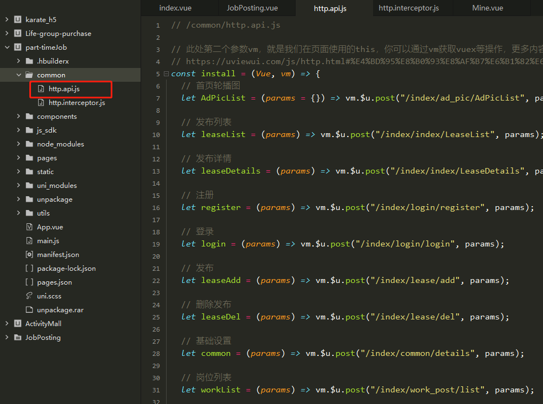543x404 pixels.
Task: Click the Life-group-purchase project icon
Action: [x=18, y=33]
